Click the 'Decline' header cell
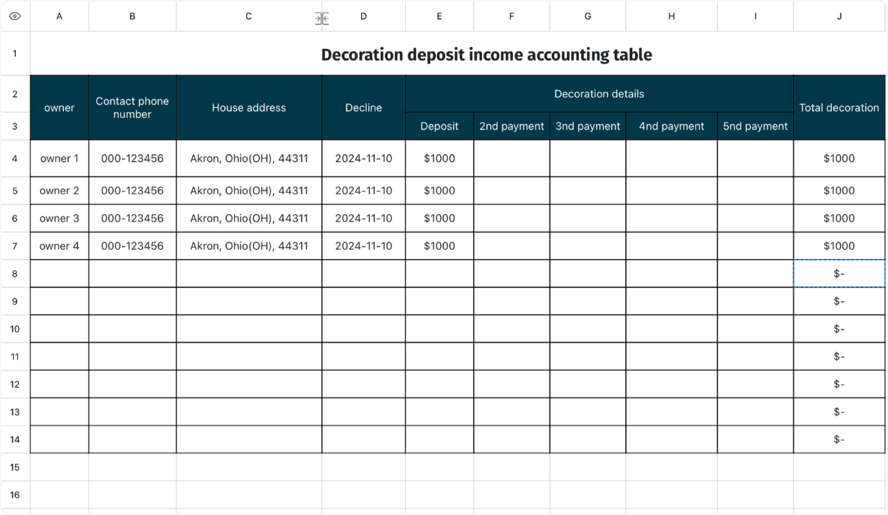 click(363, 108)
